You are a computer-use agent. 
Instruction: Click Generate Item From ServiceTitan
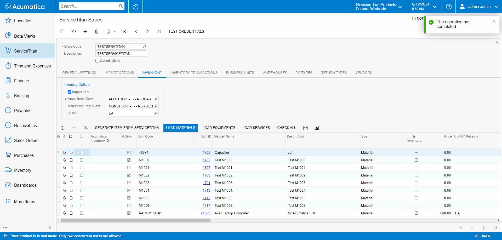tap(127, 128)
